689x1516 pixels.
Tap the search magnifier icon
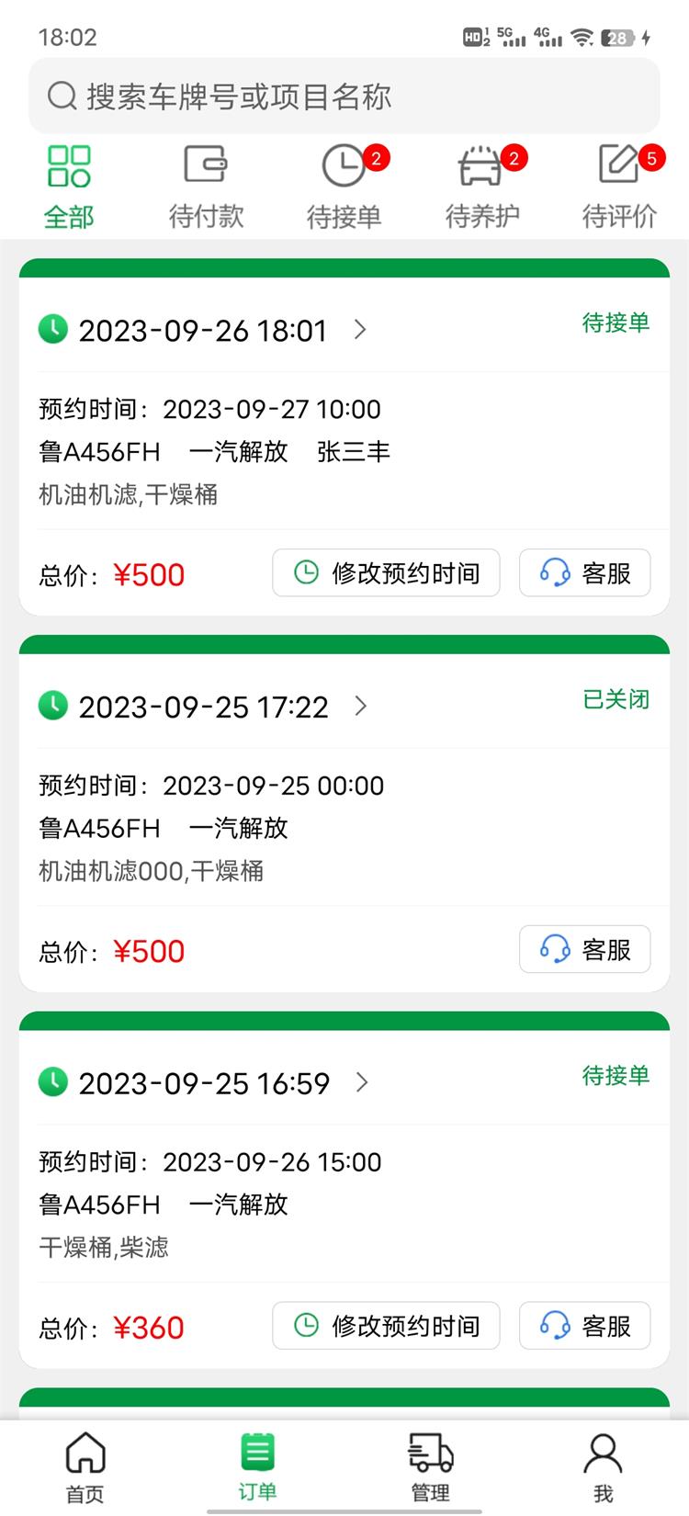point(62,96)
